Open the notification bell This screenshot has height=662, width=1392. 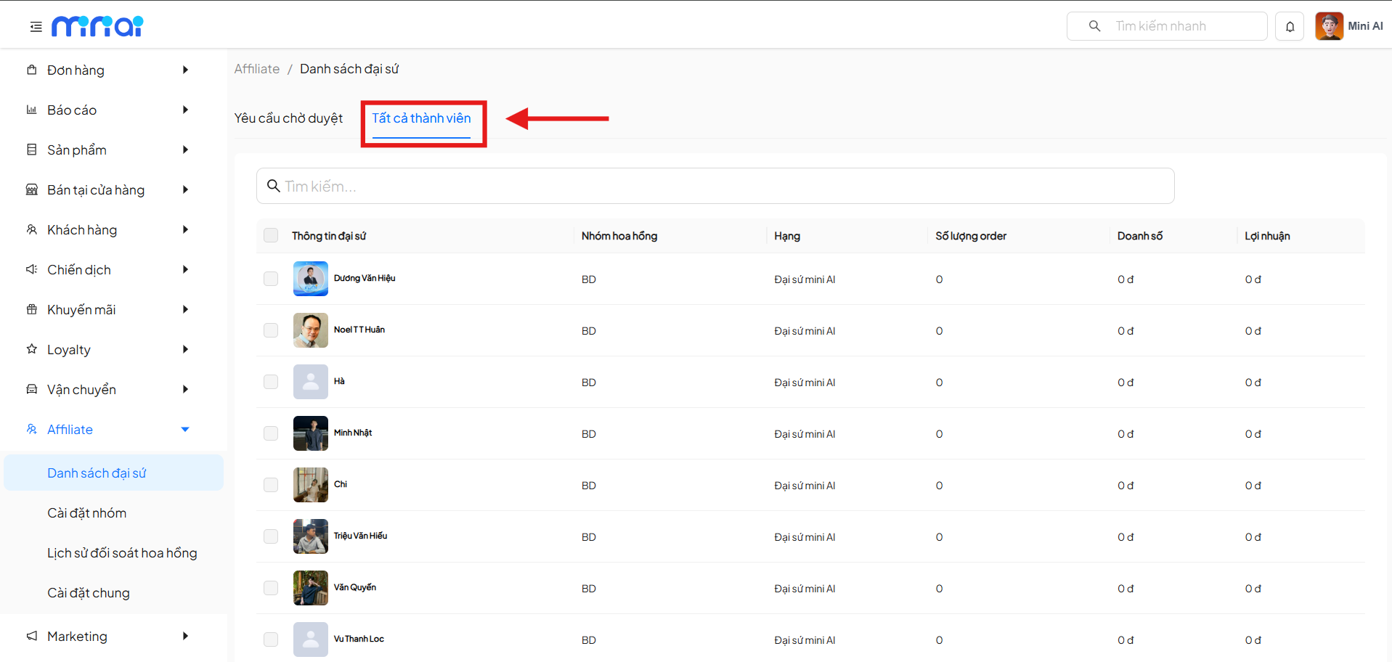coord(1290,27)
